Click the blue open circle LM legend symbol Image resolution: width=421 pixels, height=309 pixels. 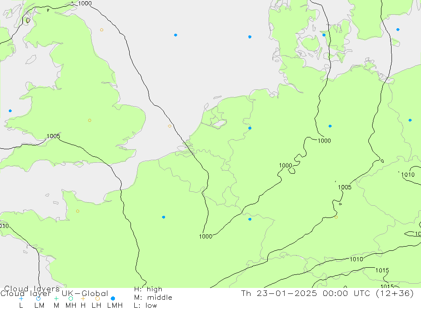(x=38, y=298)
